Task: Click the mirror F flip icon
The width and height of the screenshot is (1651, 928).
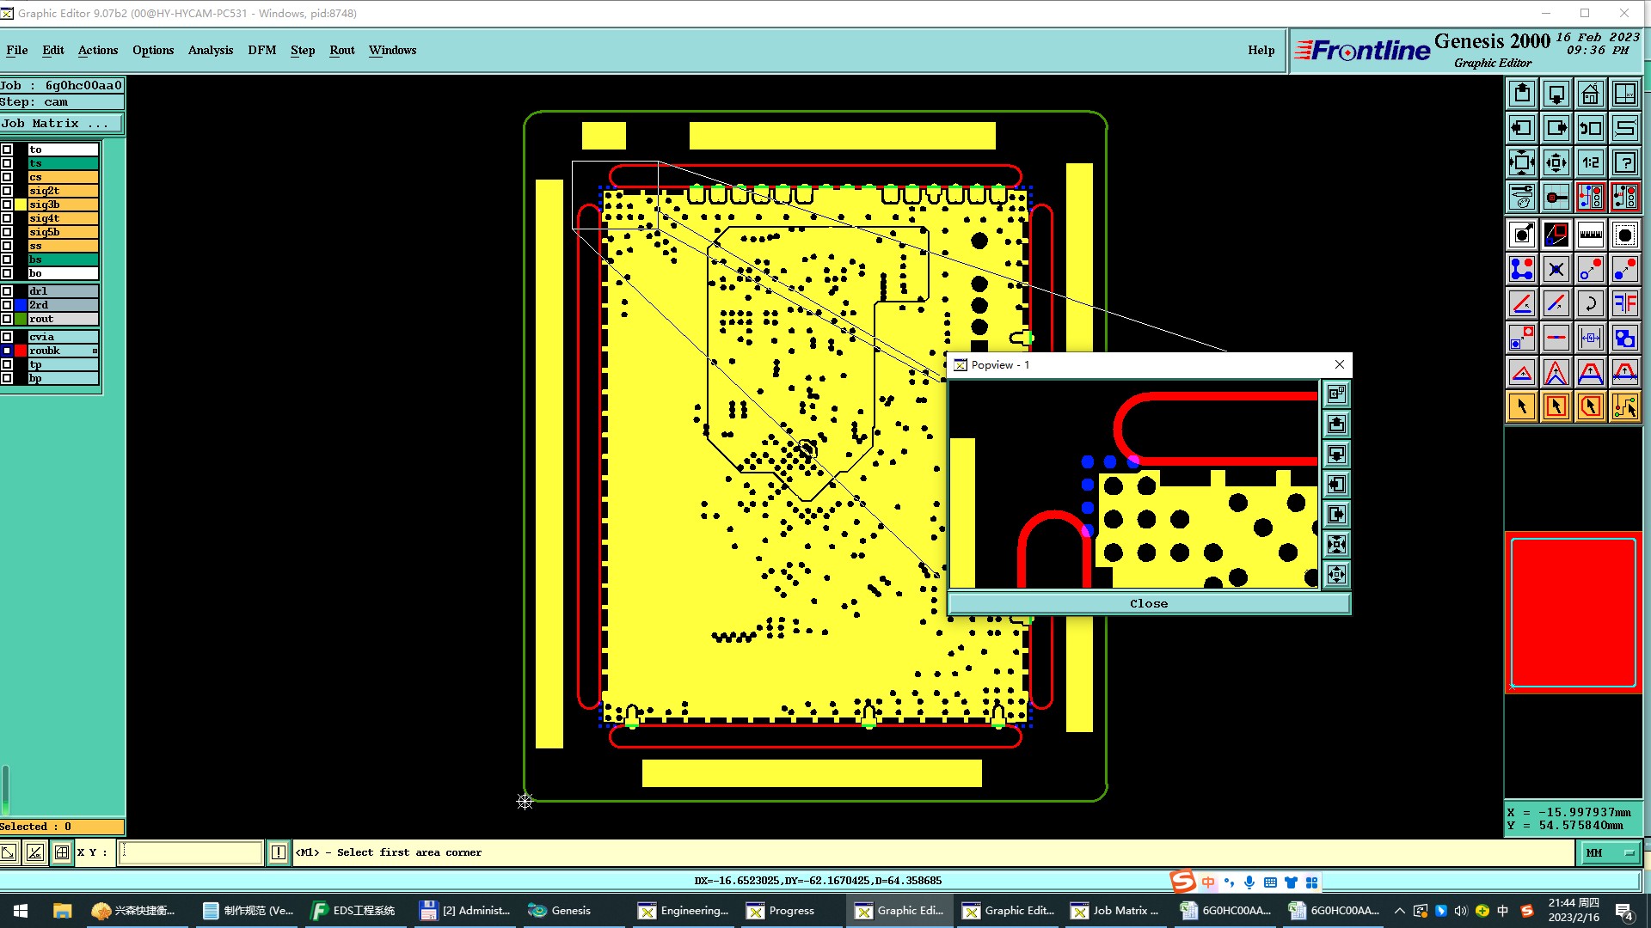Action: pos(1624,303)
